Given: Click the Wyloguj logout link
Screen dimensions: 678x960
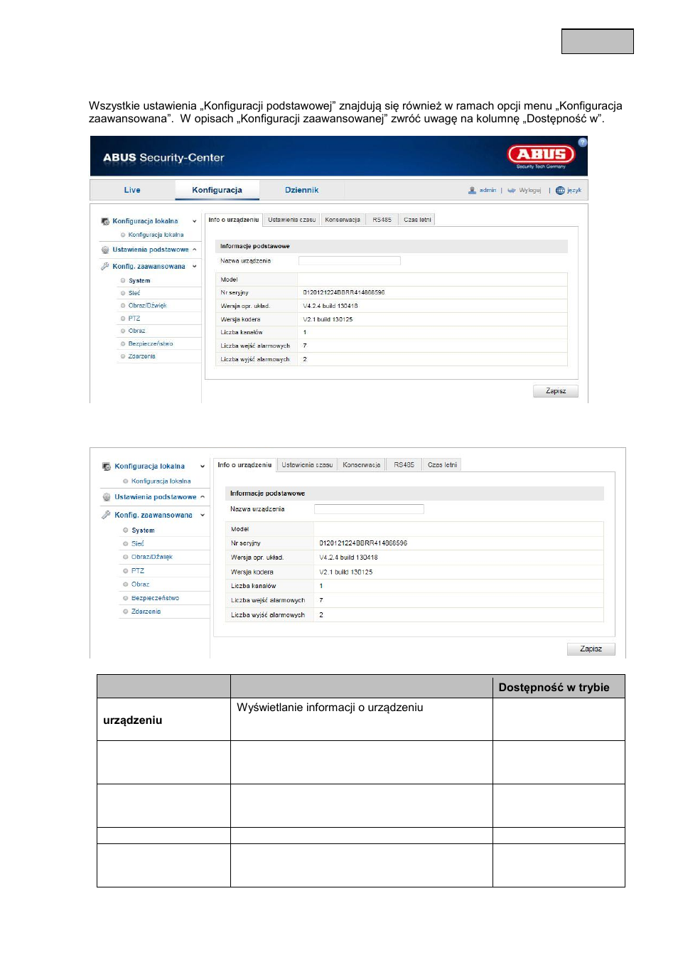Looking at the screenshot, I should (530, 191).
